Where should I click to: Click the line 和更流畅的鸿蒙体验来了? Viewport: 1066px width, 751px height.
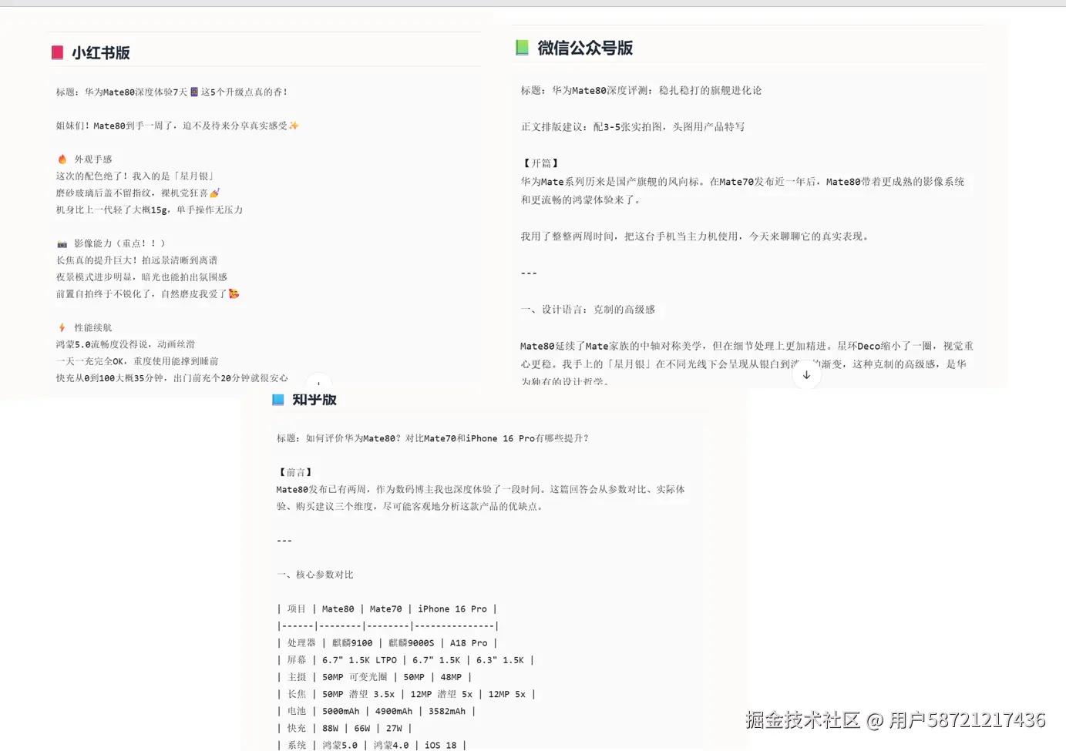(x=580, y=199)
